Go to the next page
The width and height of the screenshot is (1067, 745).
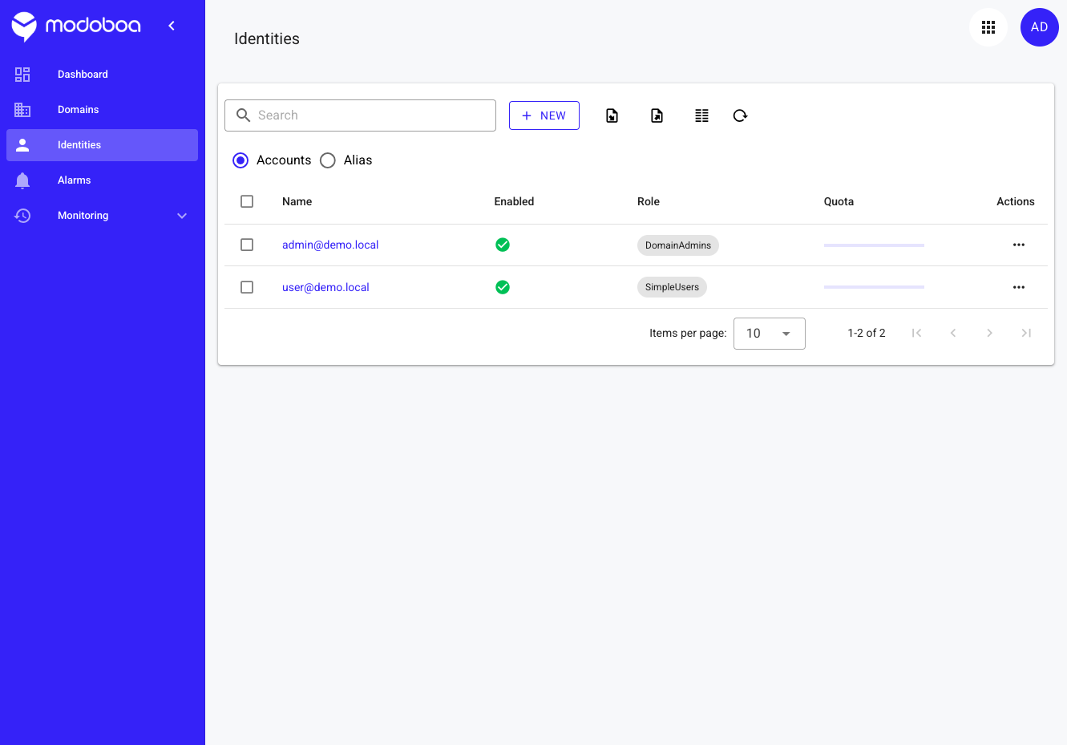pyautogui.click(x=990, y=333)
